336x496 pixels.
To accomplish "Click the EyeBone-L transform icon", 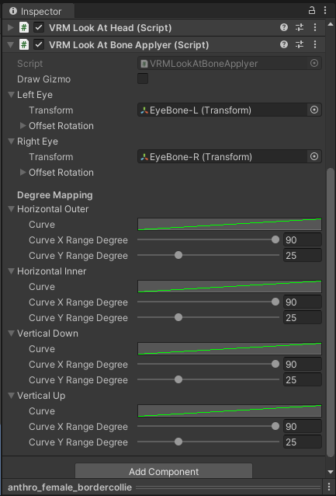I will pyautogui.click(x=144, y=110).
